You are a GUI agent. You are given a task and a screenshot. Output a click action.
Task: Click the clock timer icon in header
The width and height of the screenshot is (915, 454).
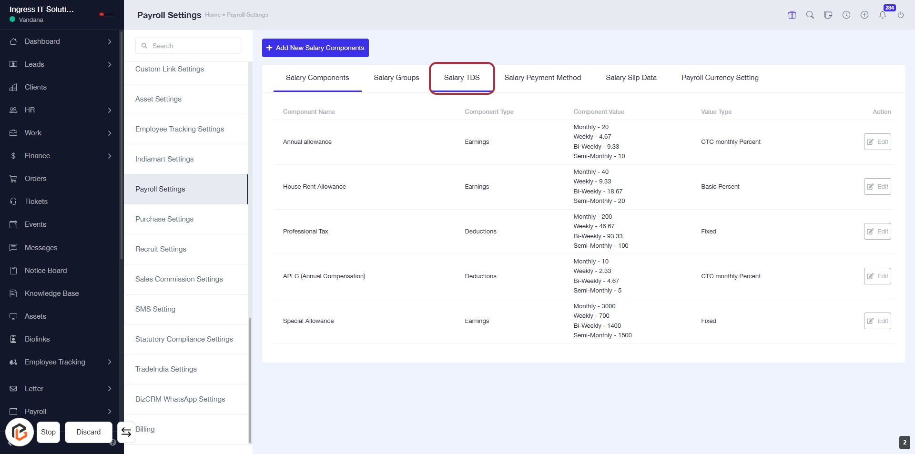[x=846, y=15]
